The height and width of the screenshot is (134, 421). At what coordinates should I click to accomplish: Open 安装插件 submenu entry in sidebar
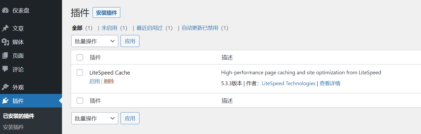tap(13, 127)
